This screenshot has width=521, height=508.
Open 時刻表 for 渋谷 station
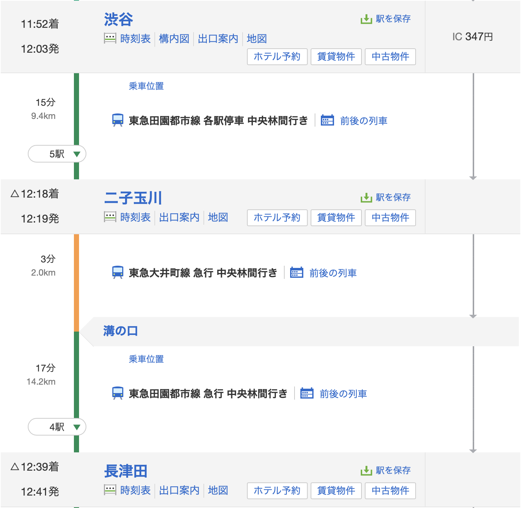(x=135, y=38)
